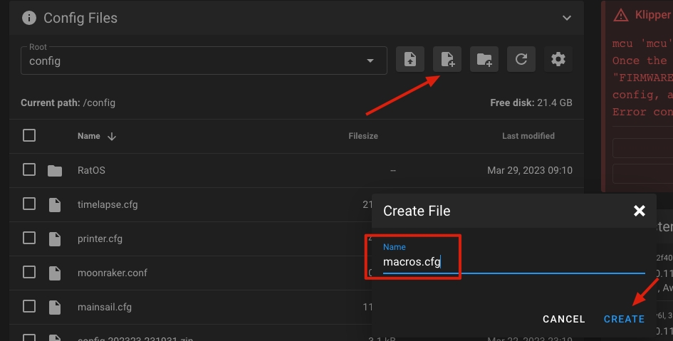Click the CREATE button

pyautogui.click(x=624, y=319)
